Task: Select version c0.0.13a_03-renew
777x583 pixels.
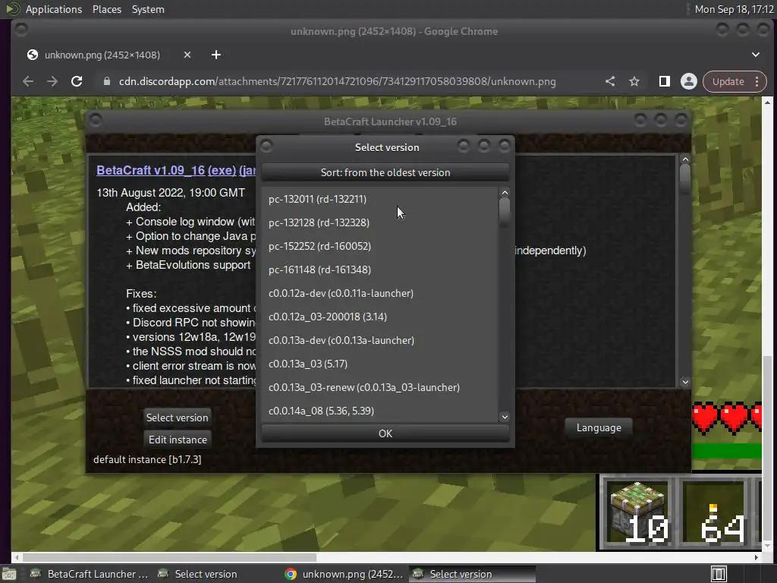Action: click(x=379, y=387)
